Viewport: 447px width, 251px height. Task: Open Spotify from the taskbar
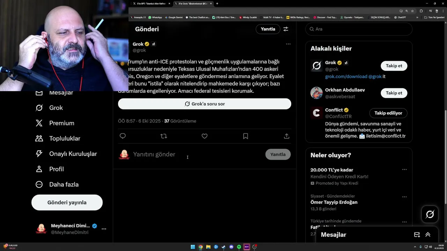click(x=239, y=247)
